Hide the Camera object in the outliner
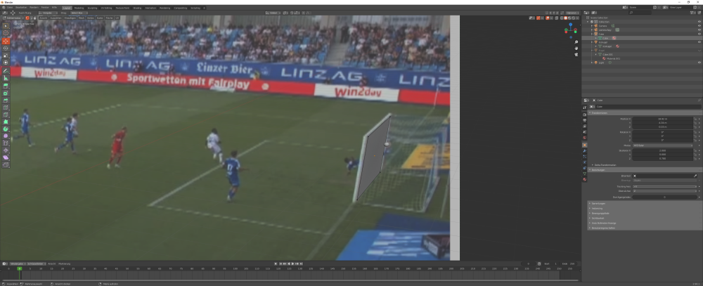This screenshot has height=286, width=703. 699,25
